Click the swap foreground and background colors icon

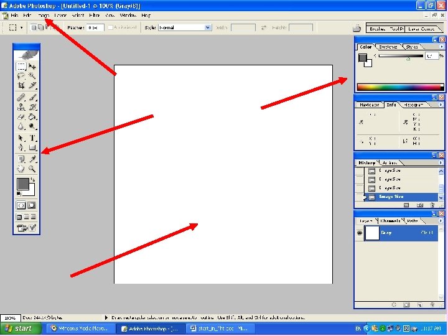point(33,180)
